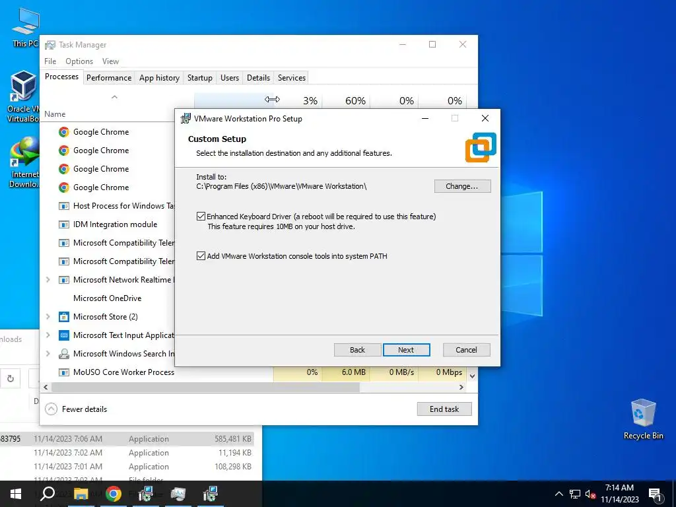Screen dimensions: 676x507
Task: Click the Back button in VMware setup
Action: [x=357, y=350]
